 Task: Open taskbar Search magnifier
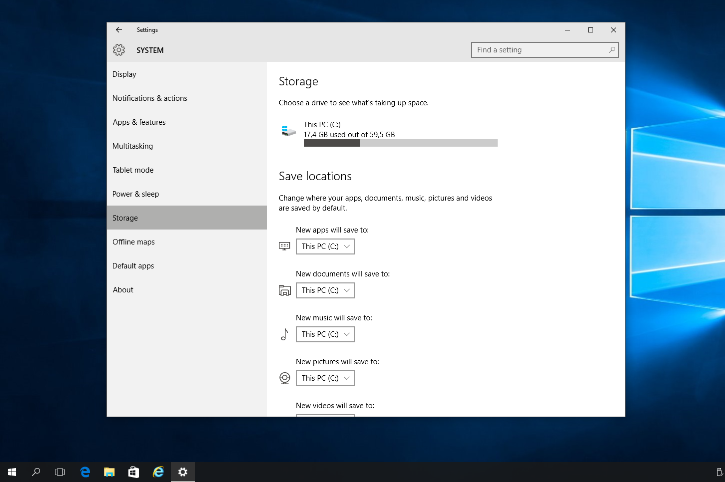[x=36, y=472]
